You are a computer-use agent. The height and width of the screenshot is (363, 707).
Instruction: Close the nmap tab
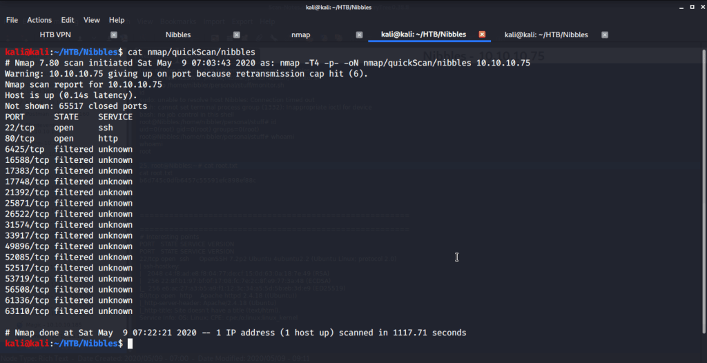(x=360, y=35)
